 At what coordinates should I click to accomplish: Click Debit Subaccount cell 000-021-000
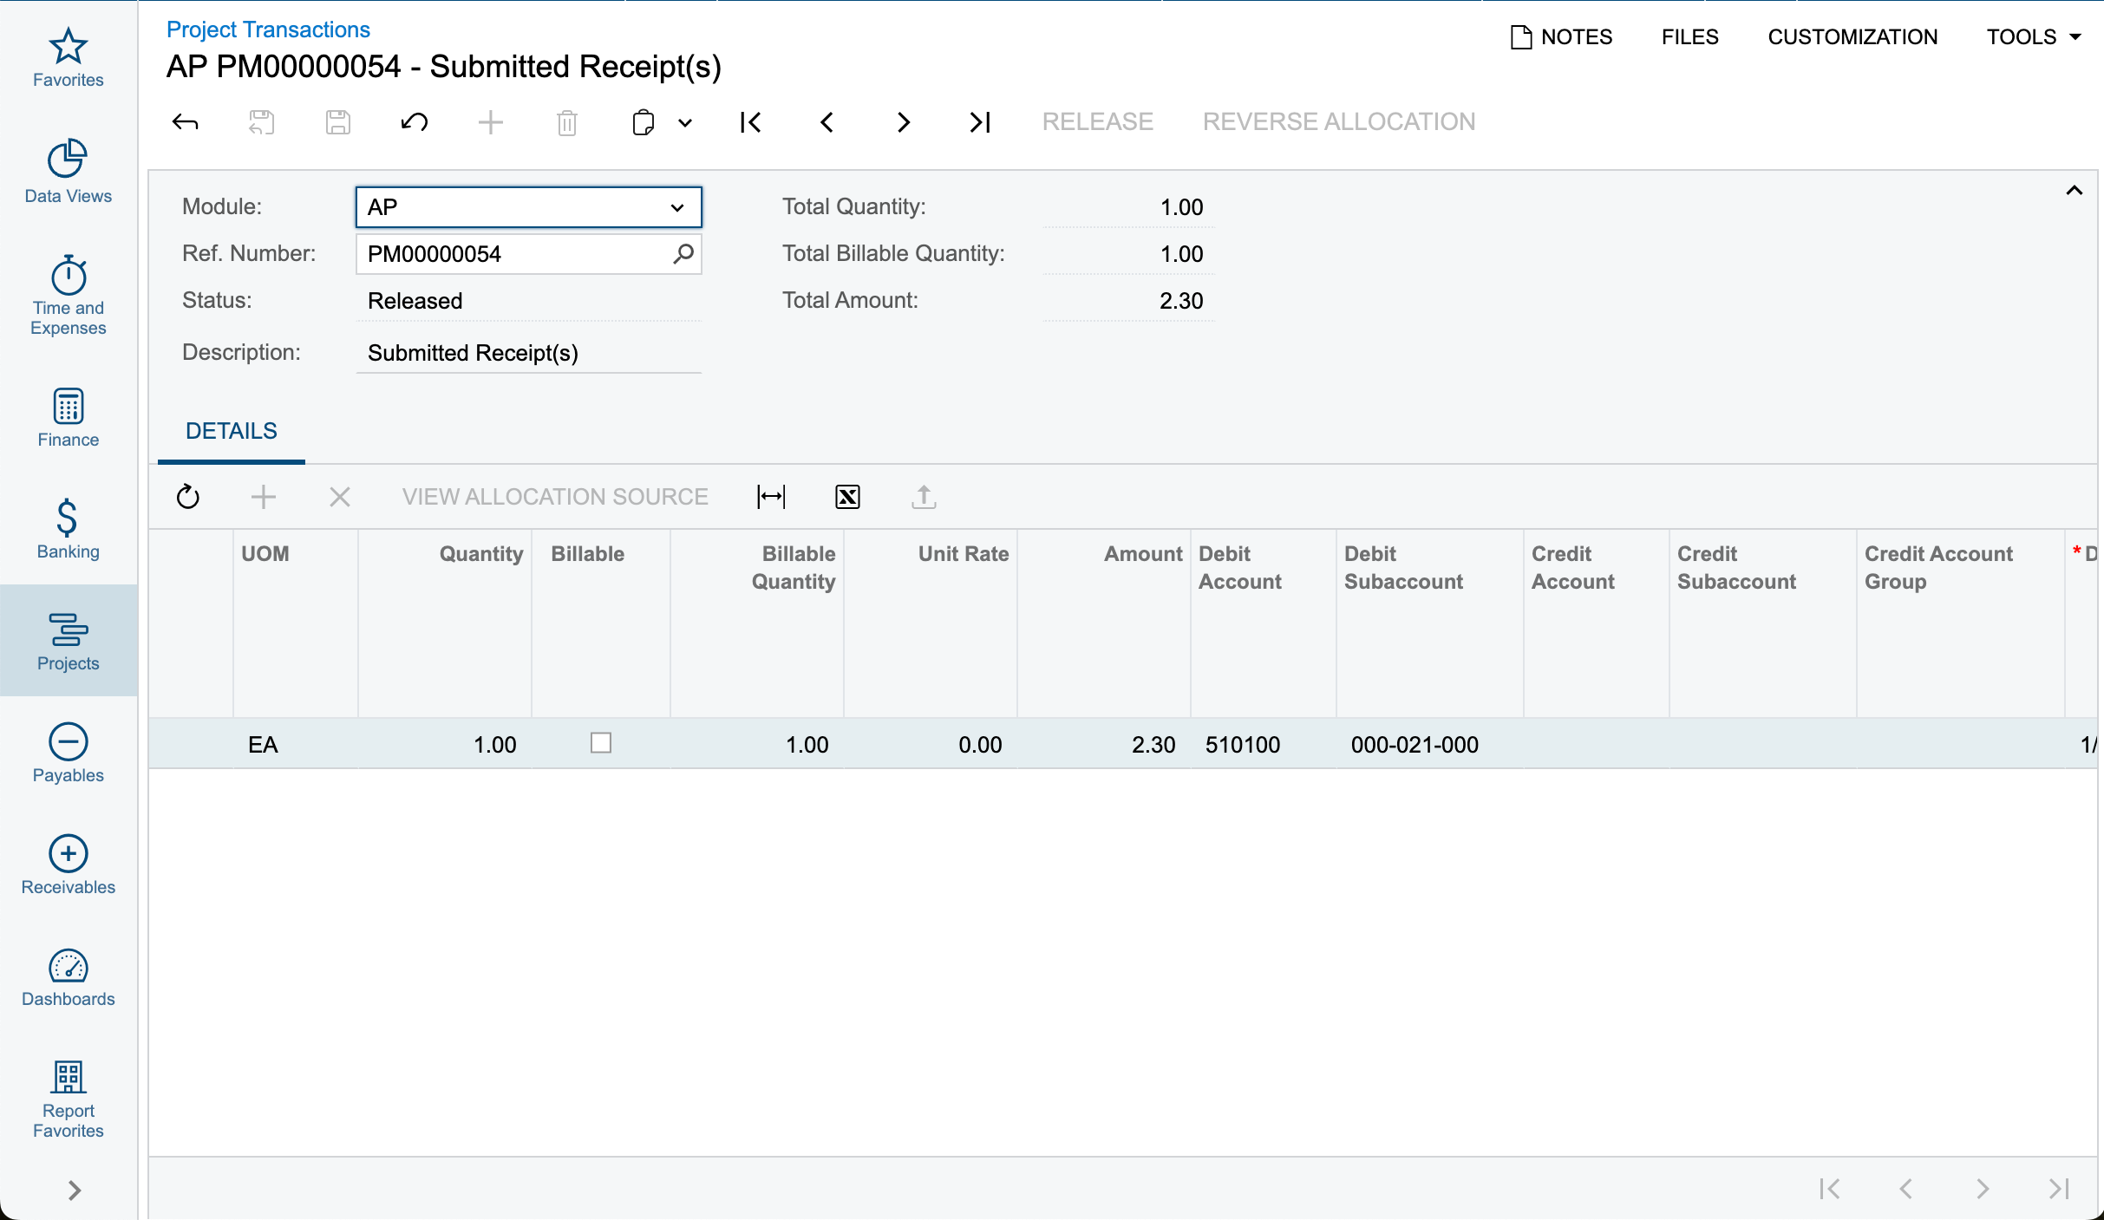tap(1430, 744)
